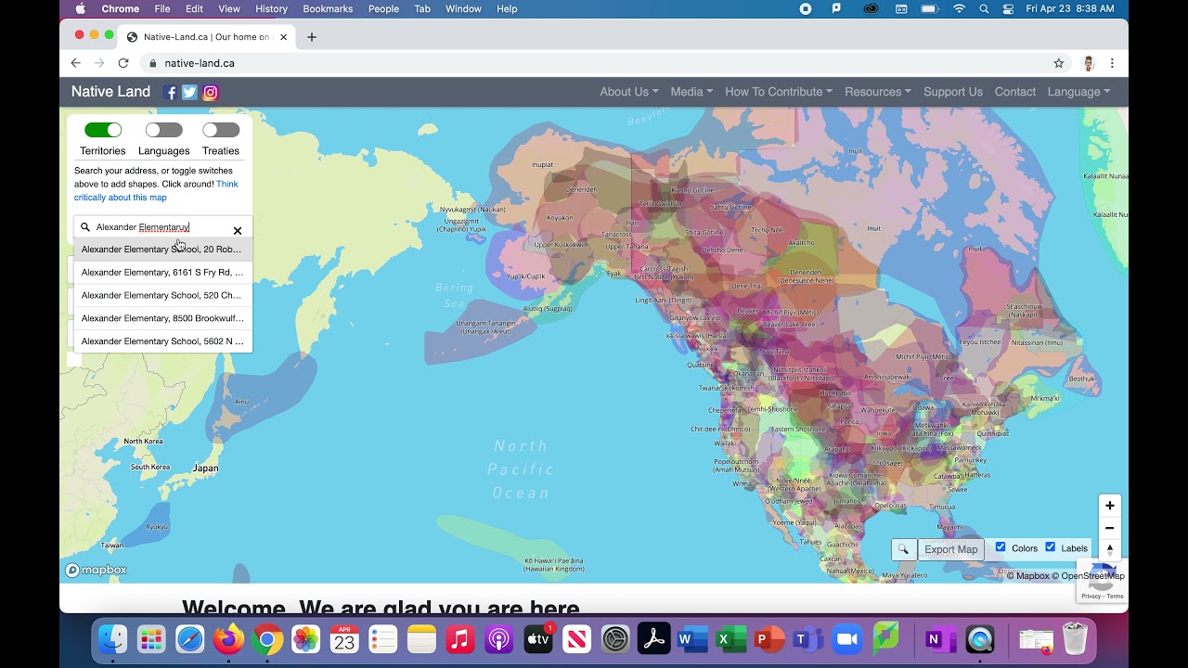Expand the How To Contribute dropdown
This screenshot has width=1188, height=668.
(x=779, y=92)
